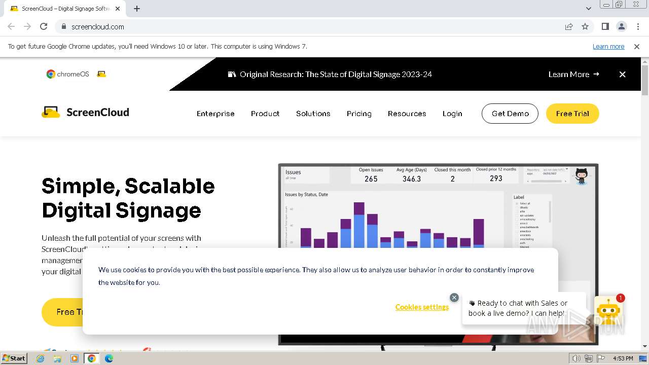Bookmark this page with the star icon

click(x=585, y=27)
